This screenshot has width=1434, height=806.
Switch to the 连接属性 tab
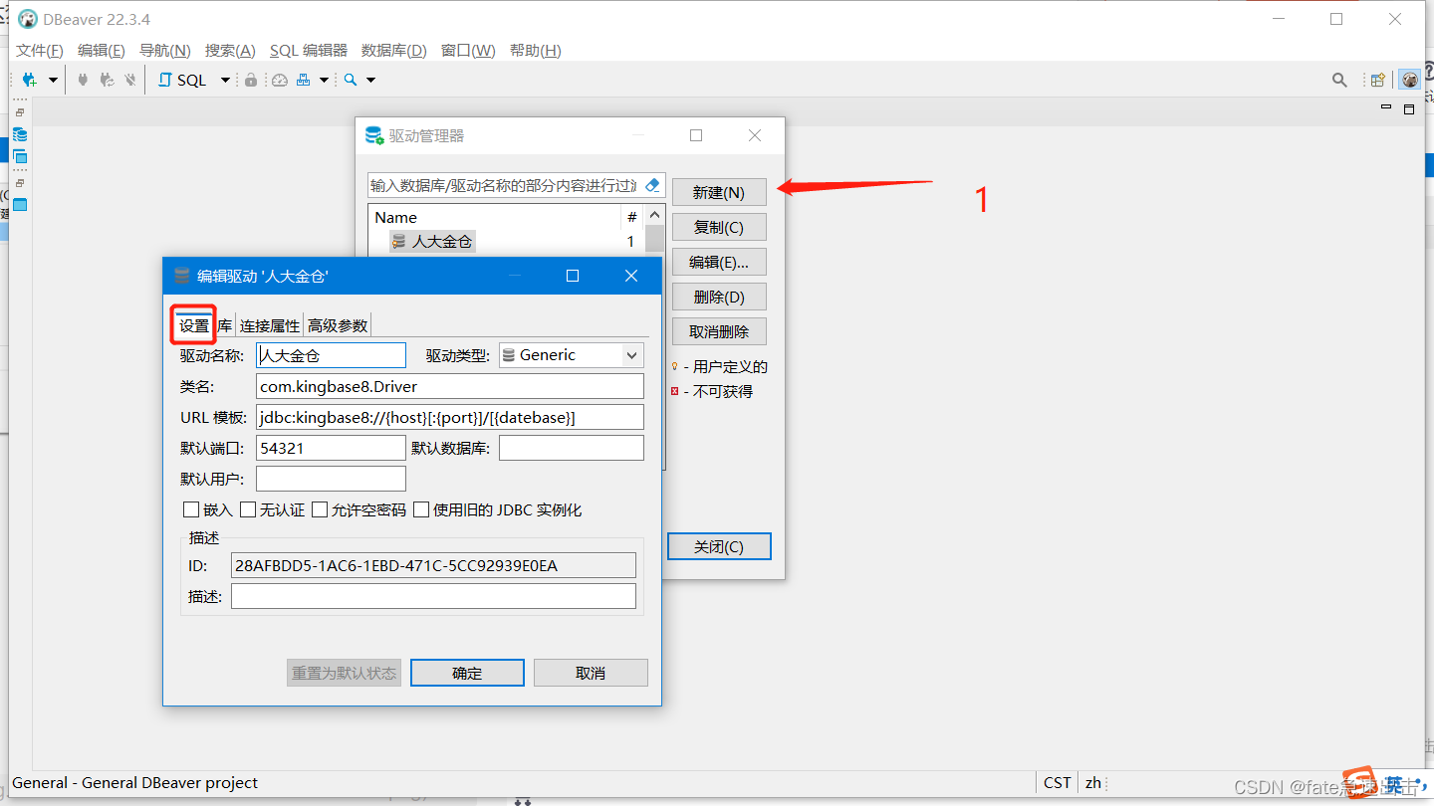pyautogui.click(x=269, y=325)
